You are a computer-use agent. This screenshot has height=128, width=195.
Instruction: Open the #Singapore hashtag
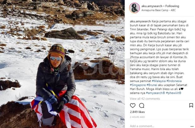pos(138,85)
